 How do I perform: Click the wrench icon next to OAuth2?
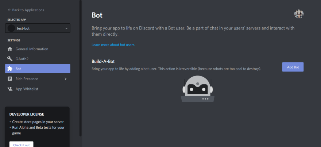tap(10, 59)
